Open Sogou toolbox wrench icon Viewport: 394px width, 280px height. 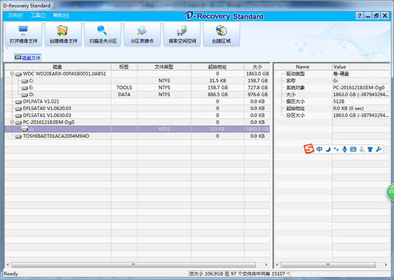click(379, 150)
